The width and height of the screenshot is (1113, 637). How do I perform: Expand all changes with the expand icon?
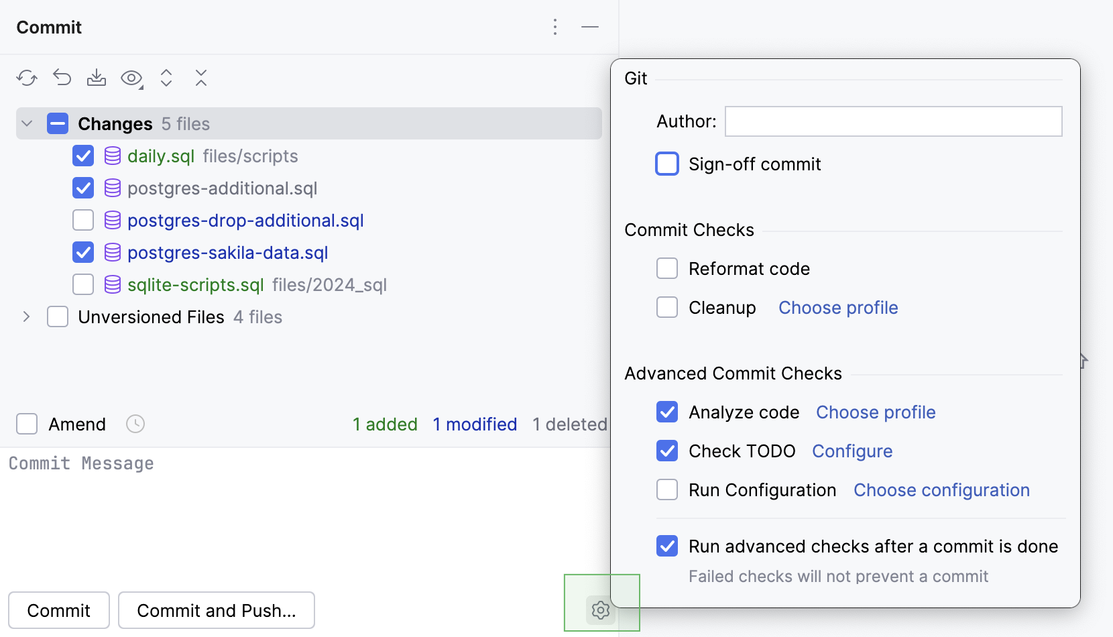pyautogui.click(x=166, y=78)
